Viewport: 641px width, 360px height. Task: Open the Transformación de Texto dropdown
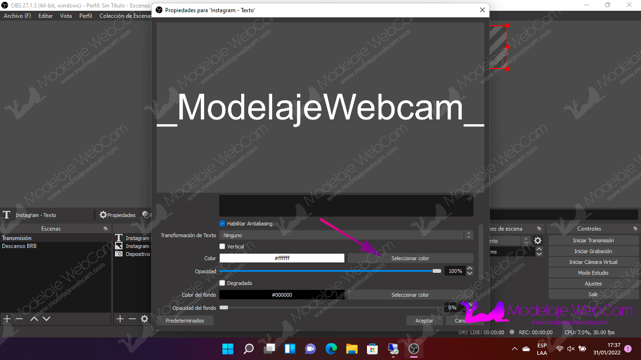click(x=346, y=235)
